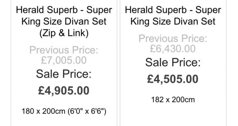Click the Sale Price label above £4,505.00
This screenshot has width=238, height=126.
(x=173, y=63)
